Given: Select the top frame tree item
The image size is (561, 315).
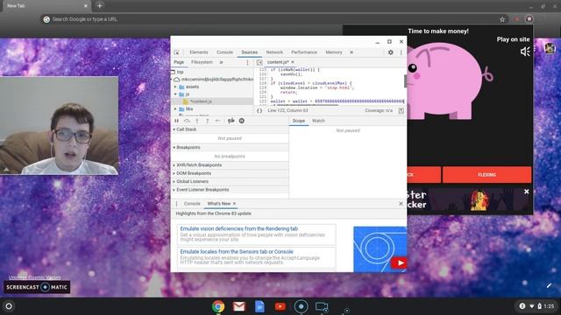Looking at the screenshot, I should [x=180, y=72].
